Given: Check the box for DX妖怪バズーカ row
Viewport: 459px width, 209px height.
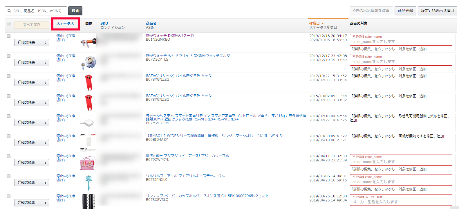Looking at the screenshot, I should tap(9, 36).
